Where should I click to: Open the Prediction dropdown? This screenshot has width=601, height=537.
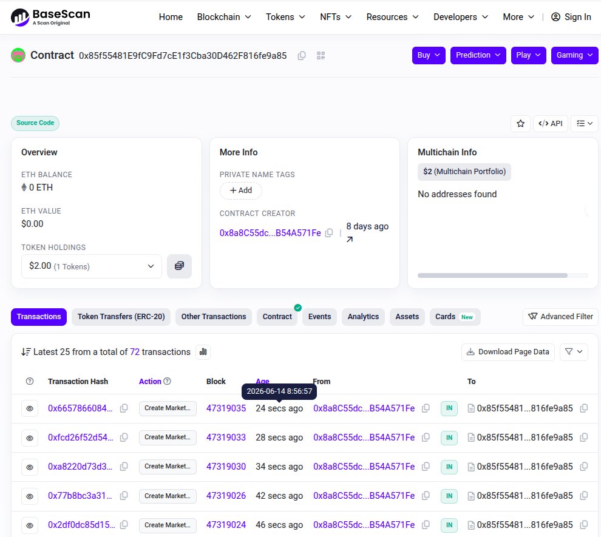tap(478, 55)
